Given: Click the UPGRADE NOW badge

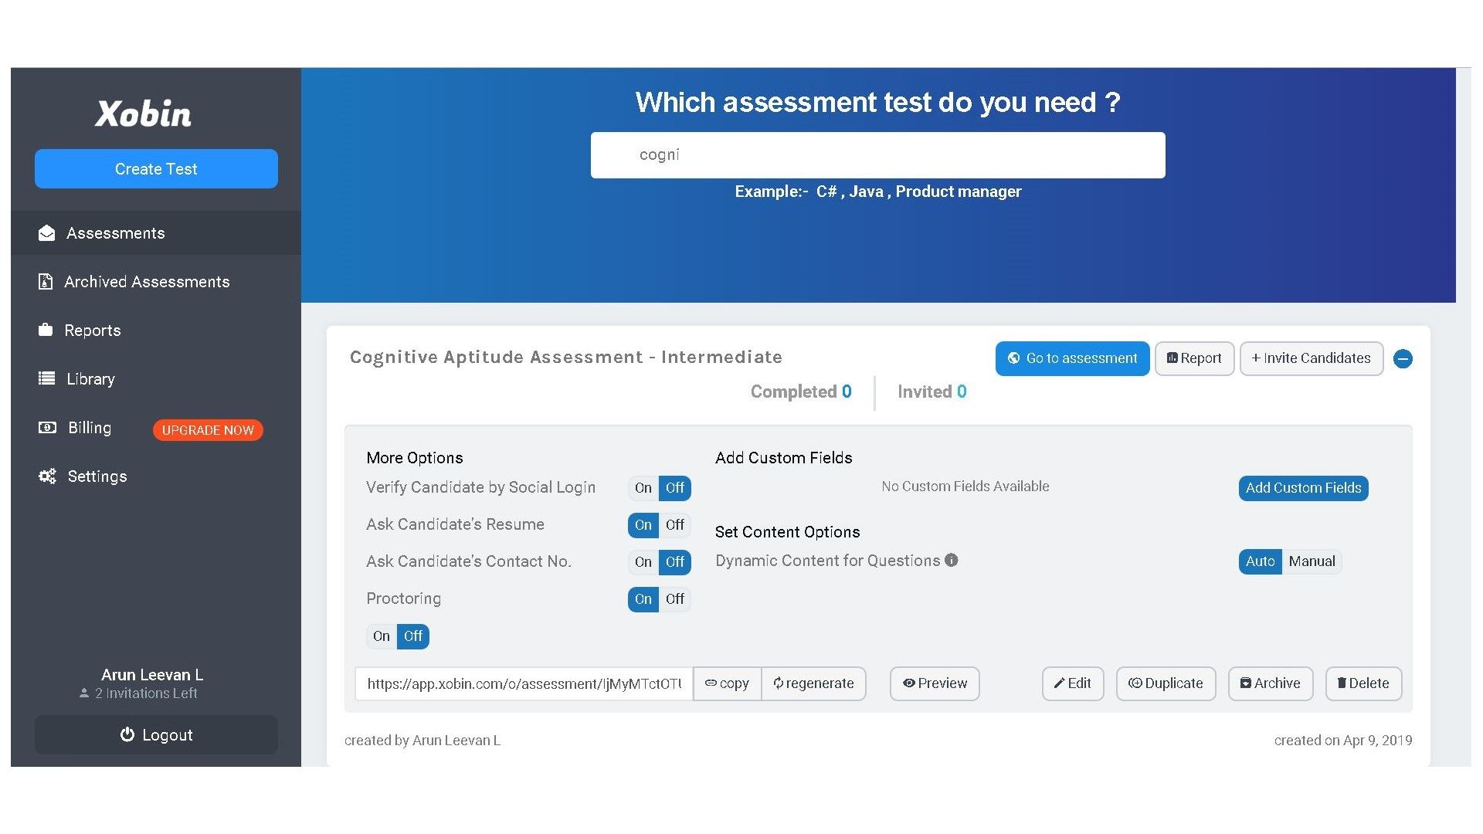Looking at the screenshot, I should pos(207,430).
